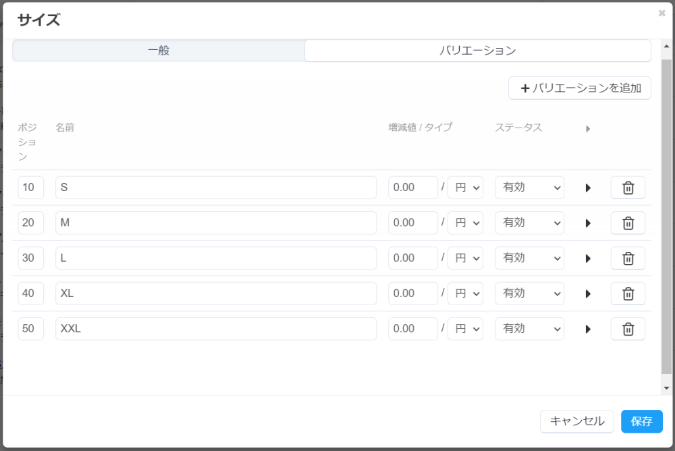675x451 pixels.
Task: Delete the S variation with trash icon
Action: (x=628, y=188)
